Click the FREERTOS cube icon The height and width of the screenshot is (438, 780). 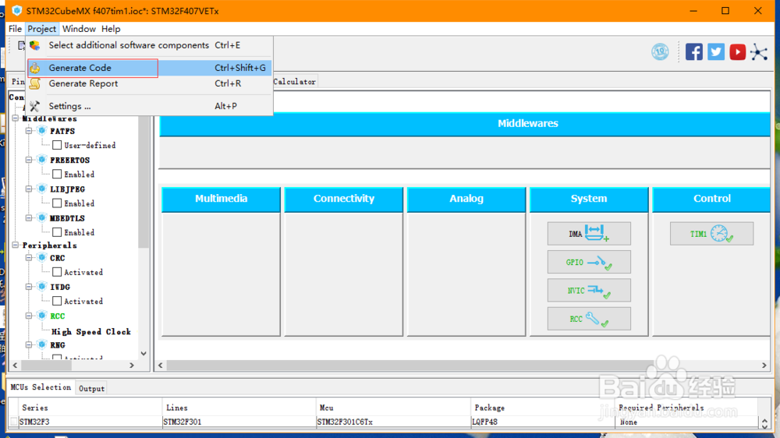coord(42,160)
